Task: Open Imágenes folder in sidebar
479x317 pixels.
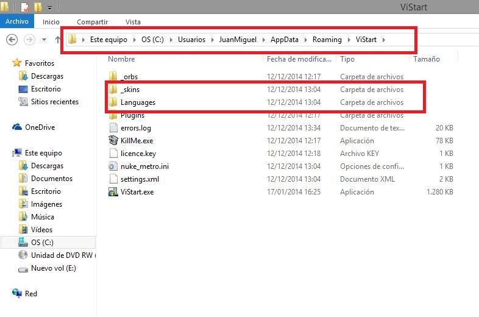Action: coord(46,204)
